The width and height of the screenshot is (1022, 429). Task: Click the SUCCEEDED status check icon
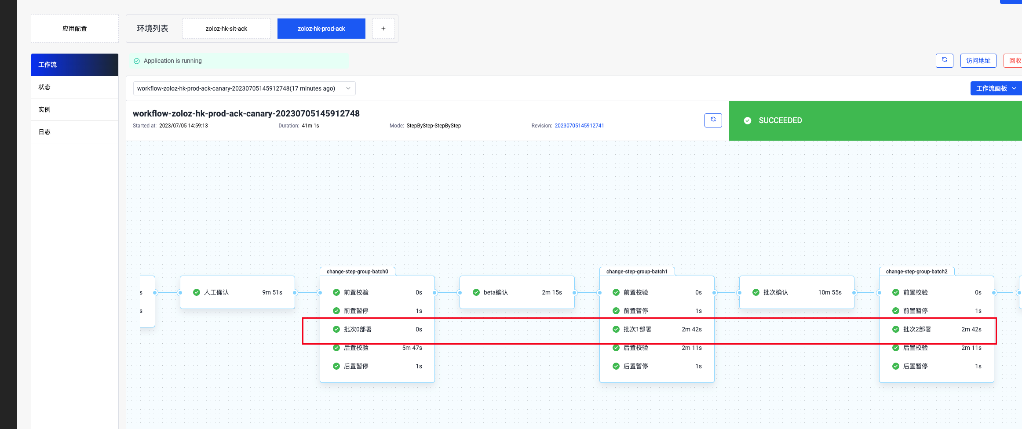[x=748, y=120]
